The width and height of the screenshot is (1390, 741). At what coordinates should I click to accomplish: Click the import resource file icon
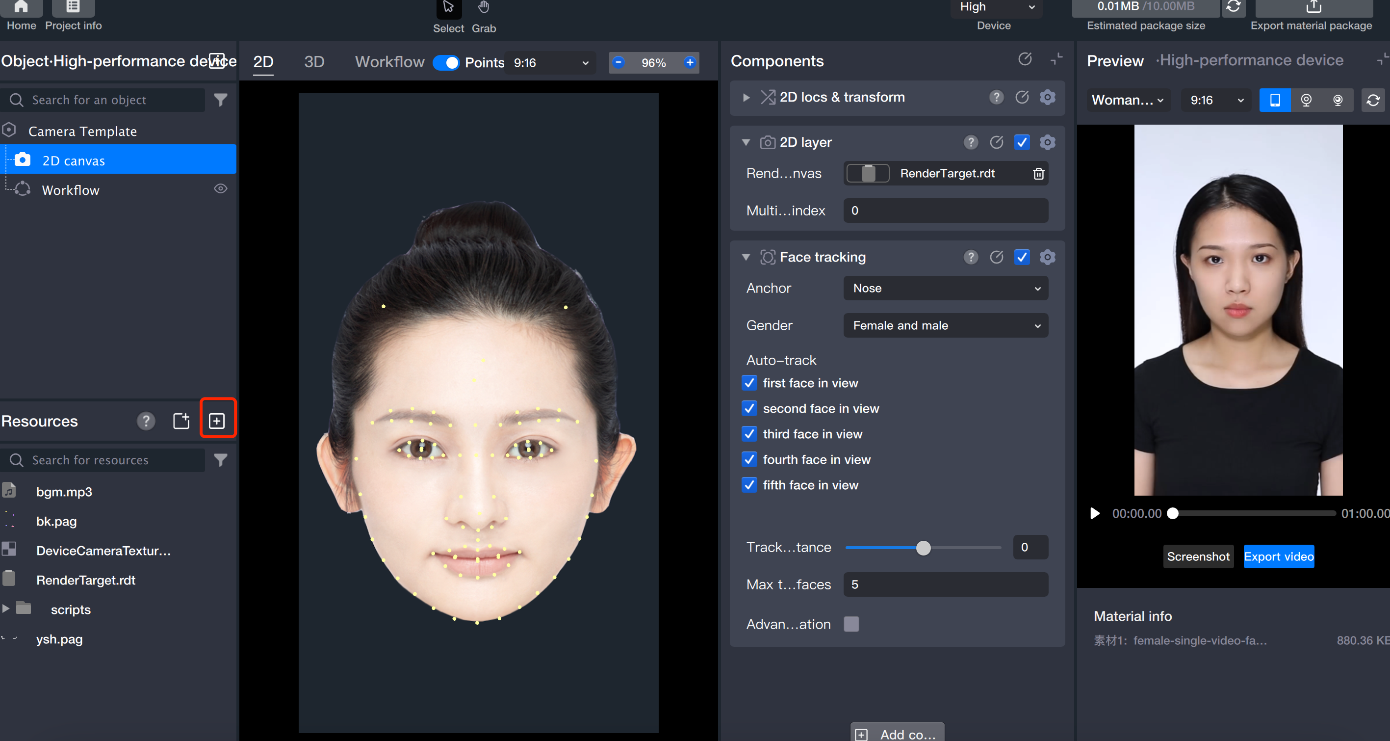point(181,421)
